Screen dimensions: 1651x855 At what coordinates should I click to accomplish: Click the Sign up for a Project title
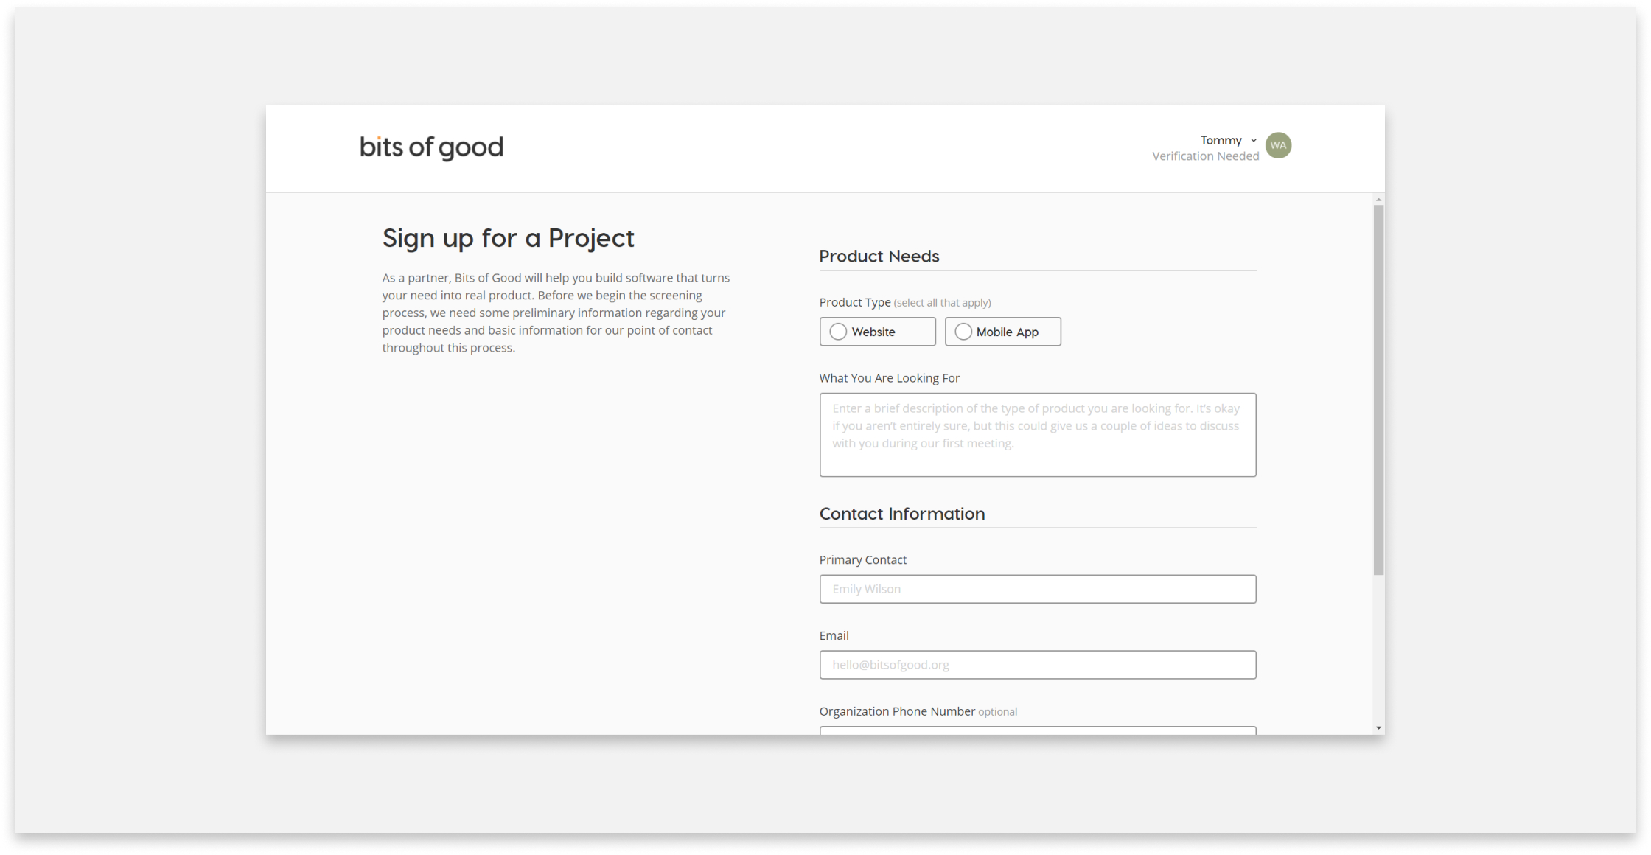tap(508, 238)
